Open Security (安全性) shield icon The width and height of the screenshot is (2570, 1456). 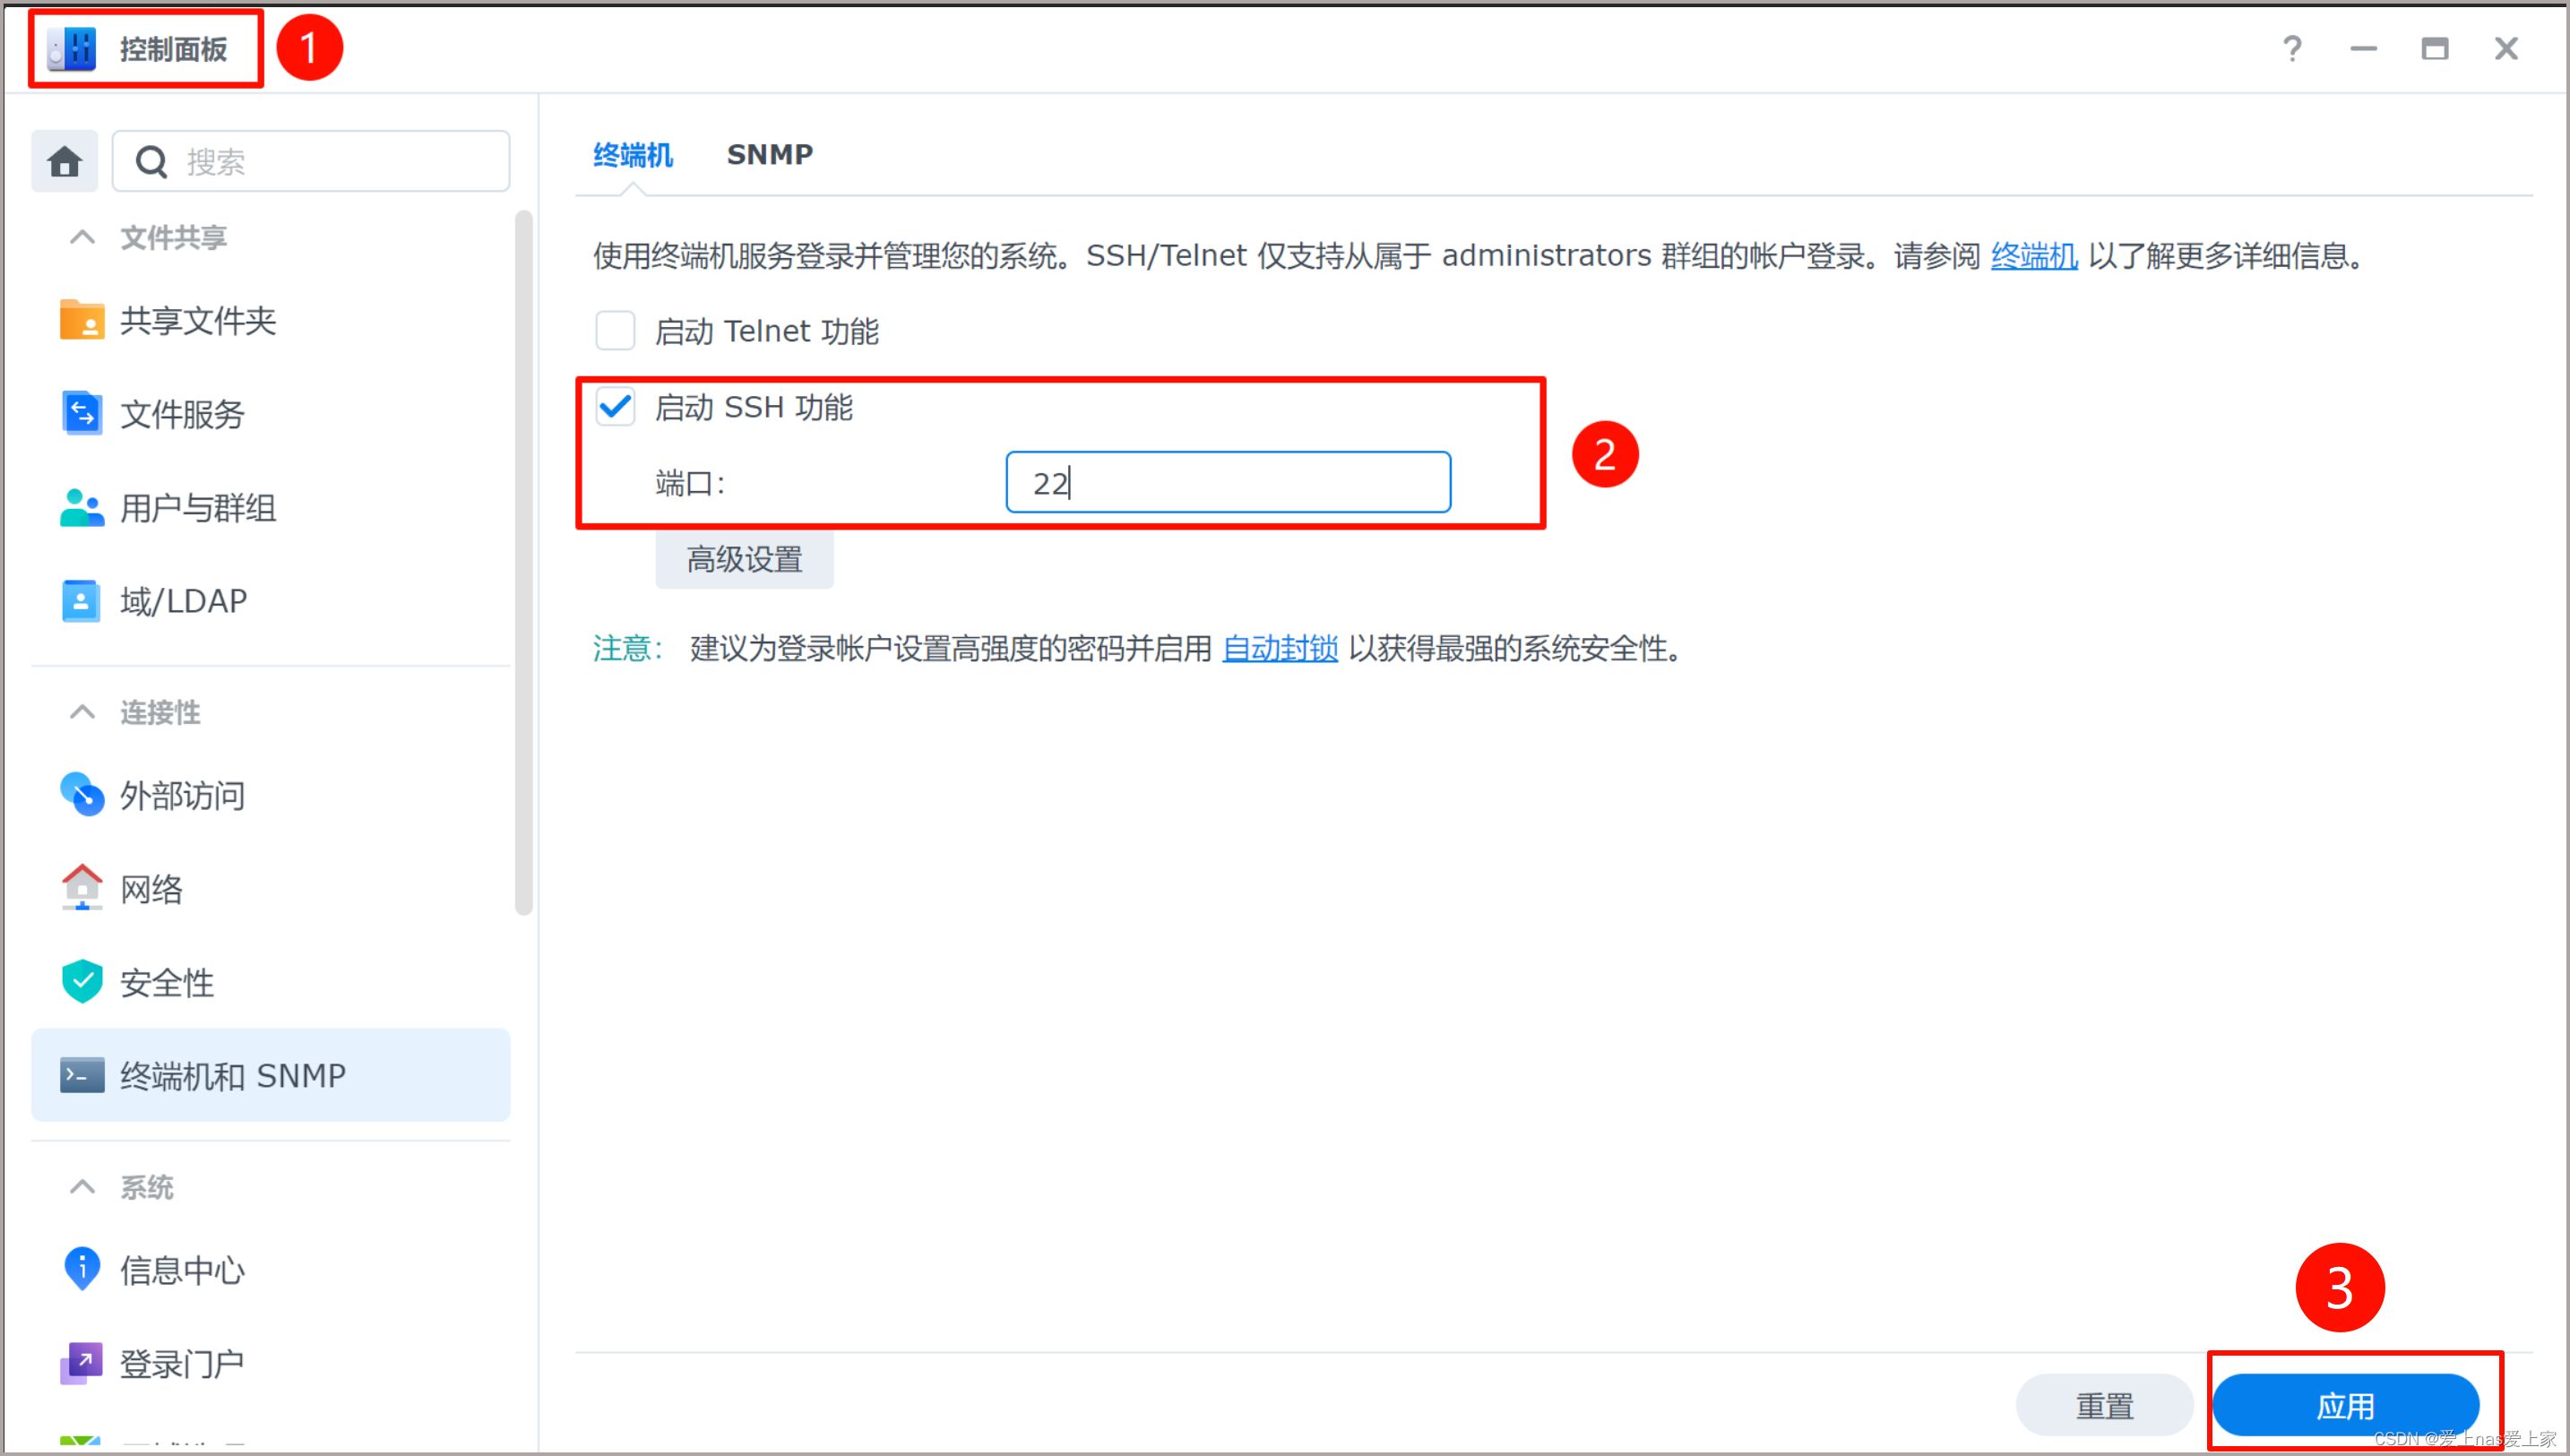tap(81, 982)
